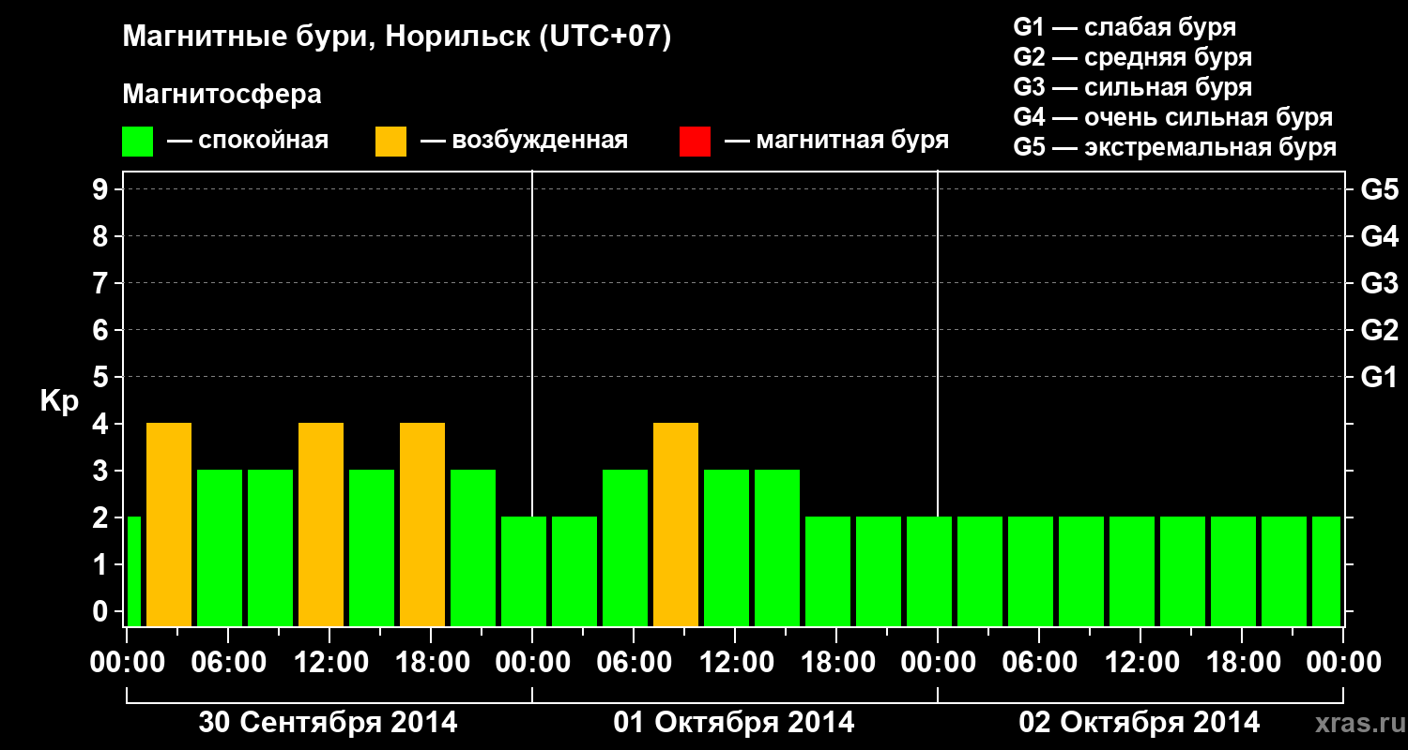Click the G1 label on right axis
The image size is (1408, 750).
(1379, 377)
